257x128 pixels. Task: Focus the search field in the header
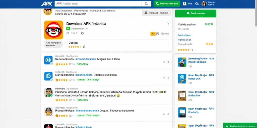pos(98,3)
